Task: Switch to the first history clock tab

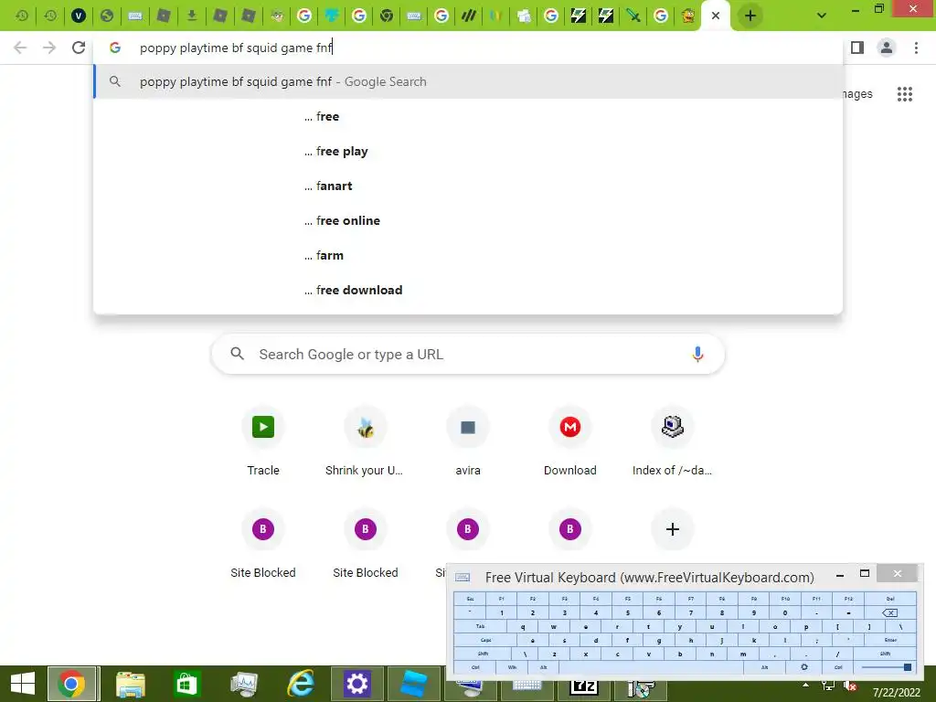Action: click(x=22, y=16)
